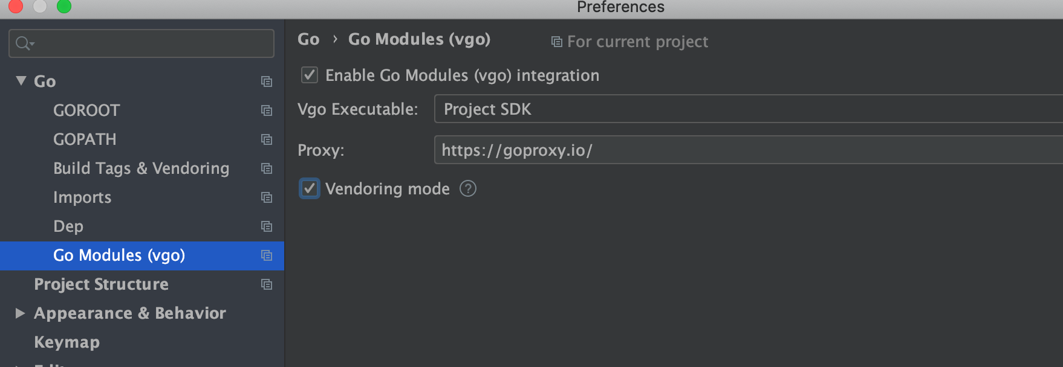Click project icon beside Project Structure
1063x367 pixels.
pyautogui.click(x=266, y=284)
